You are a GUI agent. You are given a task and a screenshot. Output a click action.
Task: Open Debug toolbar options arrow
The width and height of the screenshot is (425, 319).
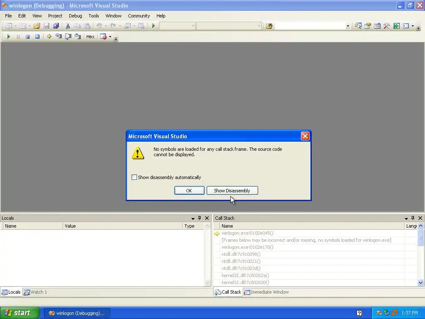116,39
